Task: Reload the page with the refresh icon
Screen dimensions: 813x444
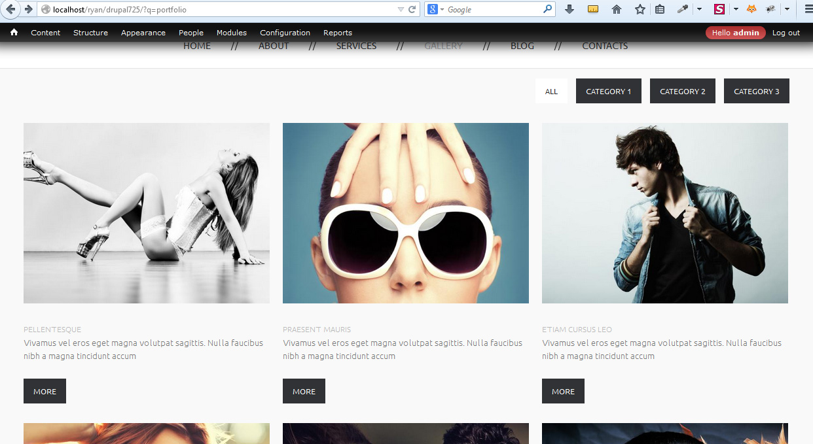Action: pos(412,9)
